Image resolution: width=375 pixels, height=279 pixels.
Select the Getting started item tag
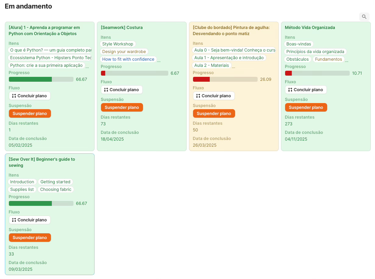55,182
